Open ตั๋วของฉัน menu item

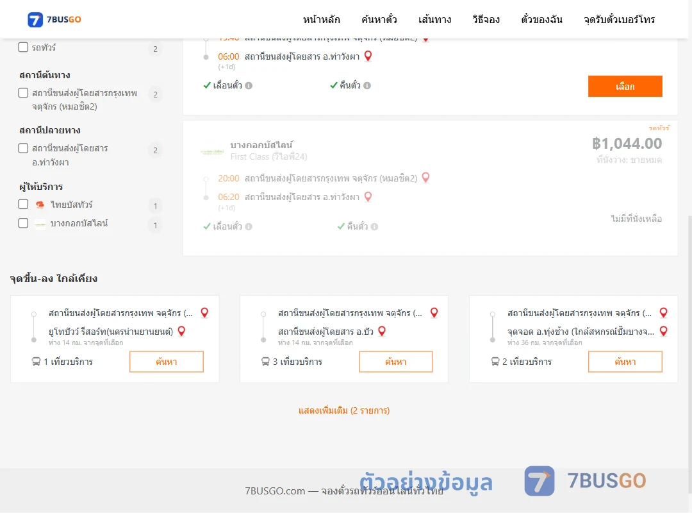coord(541,19)
